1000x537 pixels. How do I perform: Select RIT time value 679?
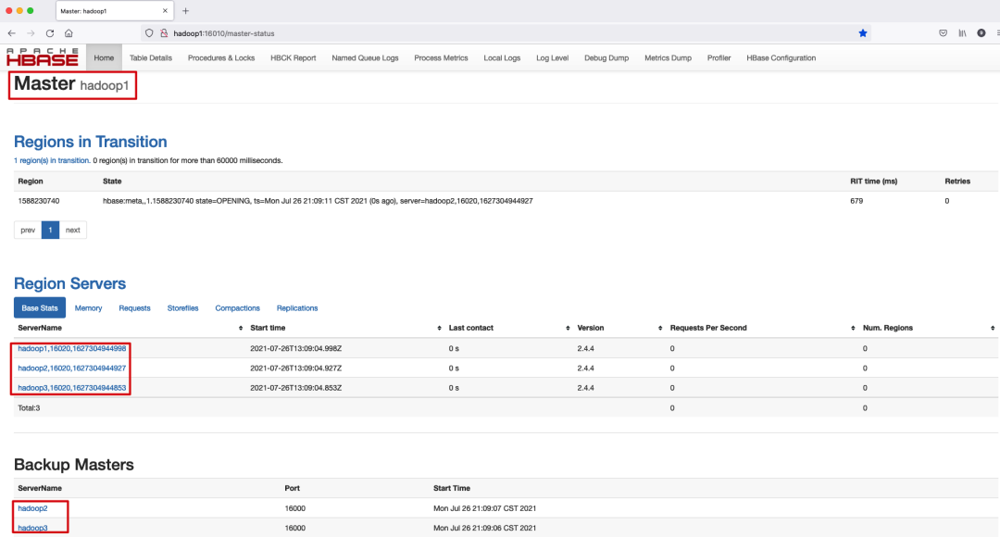click(x=856, y=201)
